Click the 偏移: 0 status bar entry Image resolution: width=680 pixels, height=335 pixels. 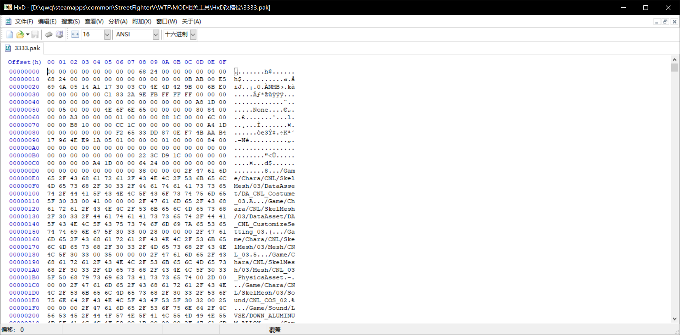[13, 330]
